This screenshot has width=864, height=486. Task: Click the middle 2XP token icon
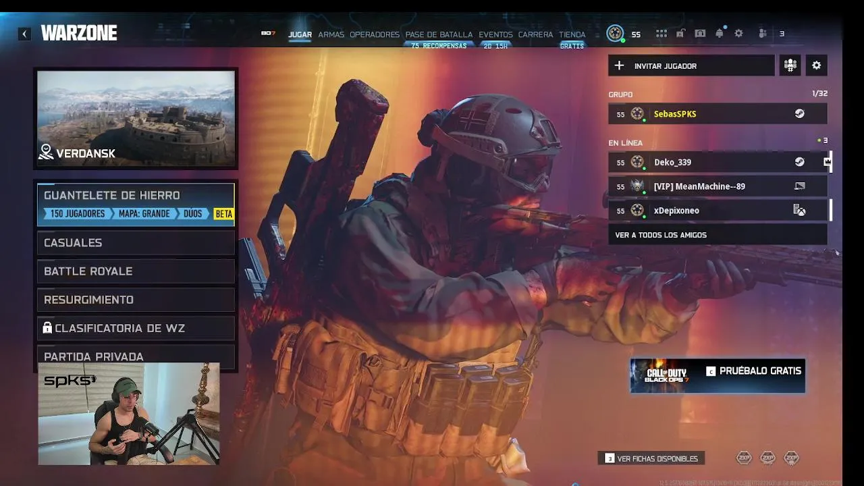pyautogui.click(x=767, y=458)
